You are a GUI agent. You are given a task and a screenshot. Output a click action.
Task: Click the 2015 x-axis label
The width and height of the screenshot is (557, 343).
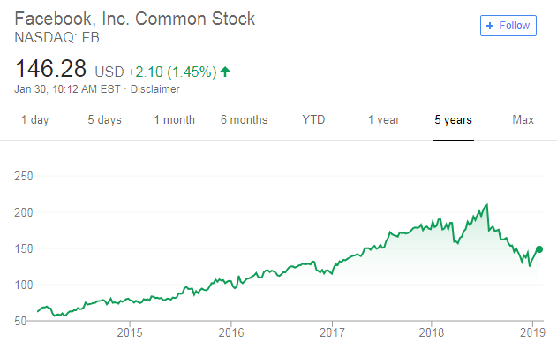coord(130,332)
